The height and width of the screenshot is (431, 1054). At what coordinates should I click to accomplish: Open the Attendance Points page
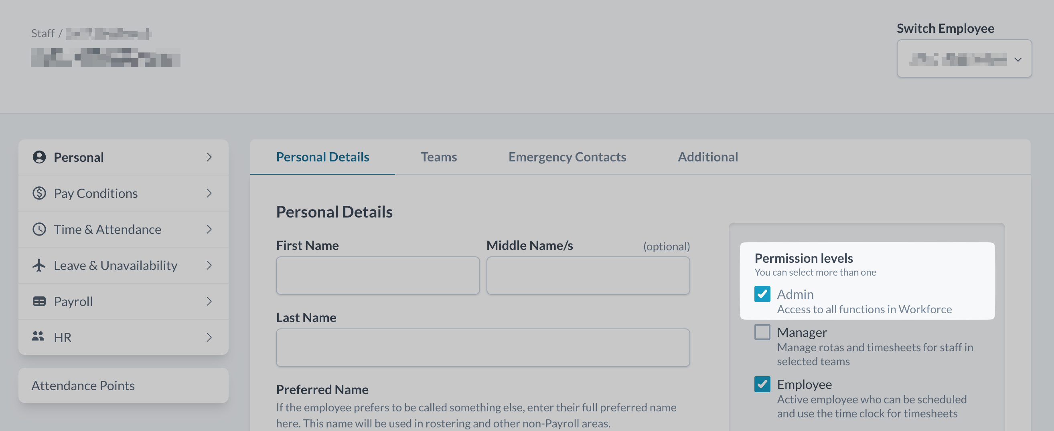[x=83, y=385]
